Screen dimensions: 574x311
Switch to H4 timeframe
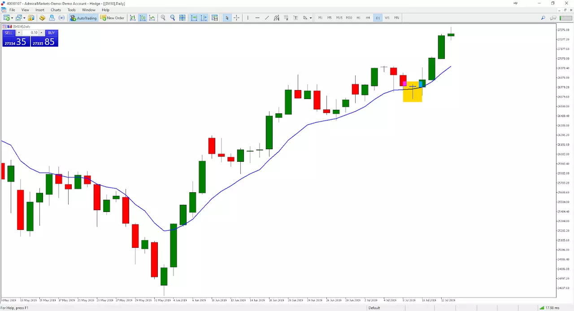[368, 18]
